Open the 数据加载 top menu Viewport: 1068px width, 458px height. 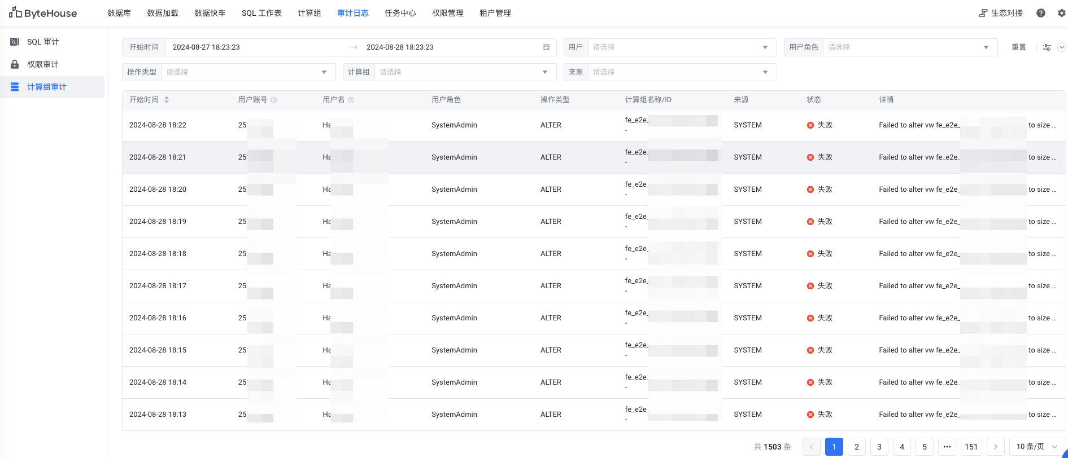tap(163, 13)
